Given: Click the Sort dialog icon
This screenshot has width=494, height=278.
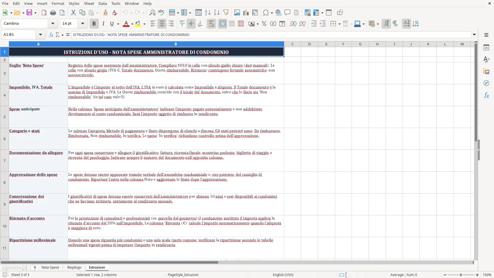Looking at the screenshot, I should (x=198, y=13).
